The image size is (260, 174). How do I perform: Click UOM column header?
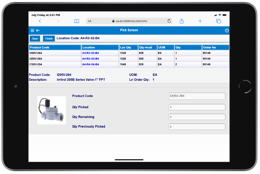[166, 47]
